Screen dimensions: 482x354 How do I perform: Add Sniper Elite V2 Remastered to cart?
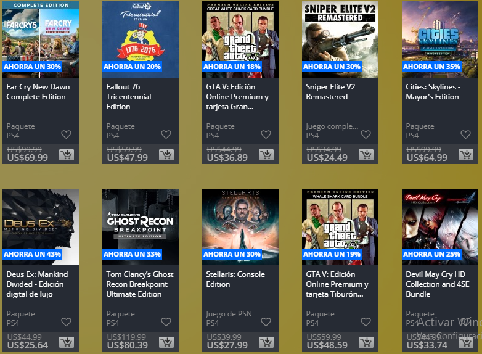[x=366, y=154]
